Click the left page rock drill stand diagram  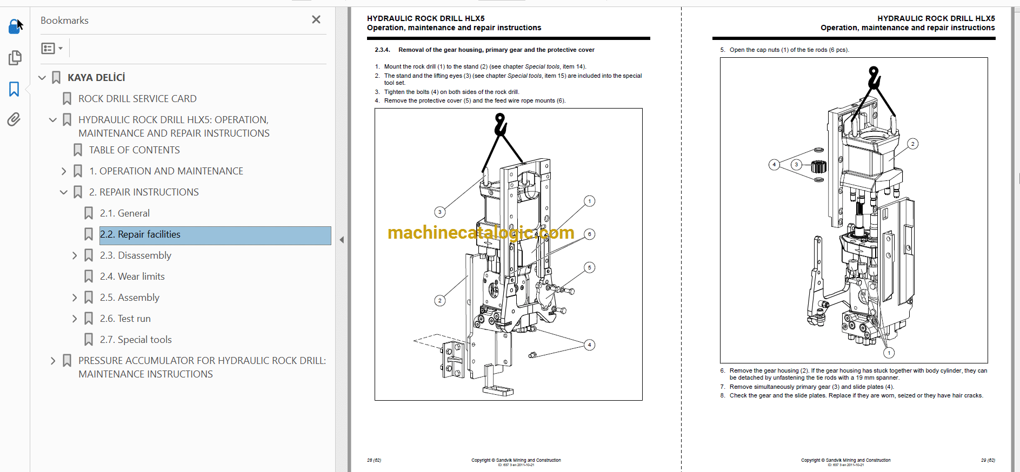click(x=509, y=254)
